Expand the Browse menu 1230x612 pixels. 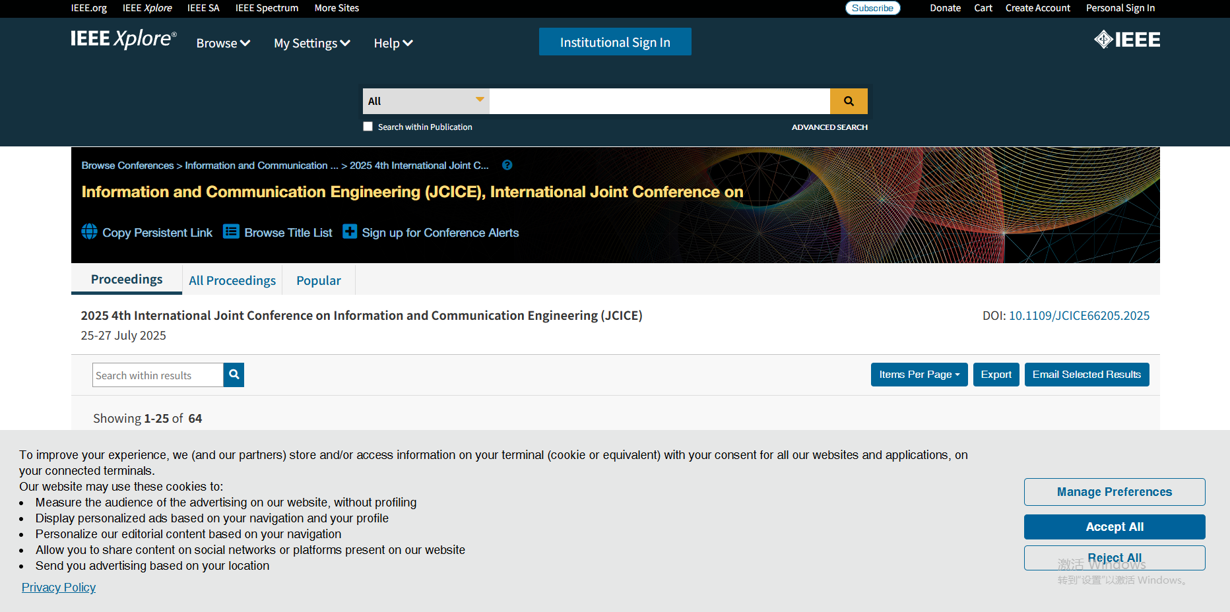223,43
